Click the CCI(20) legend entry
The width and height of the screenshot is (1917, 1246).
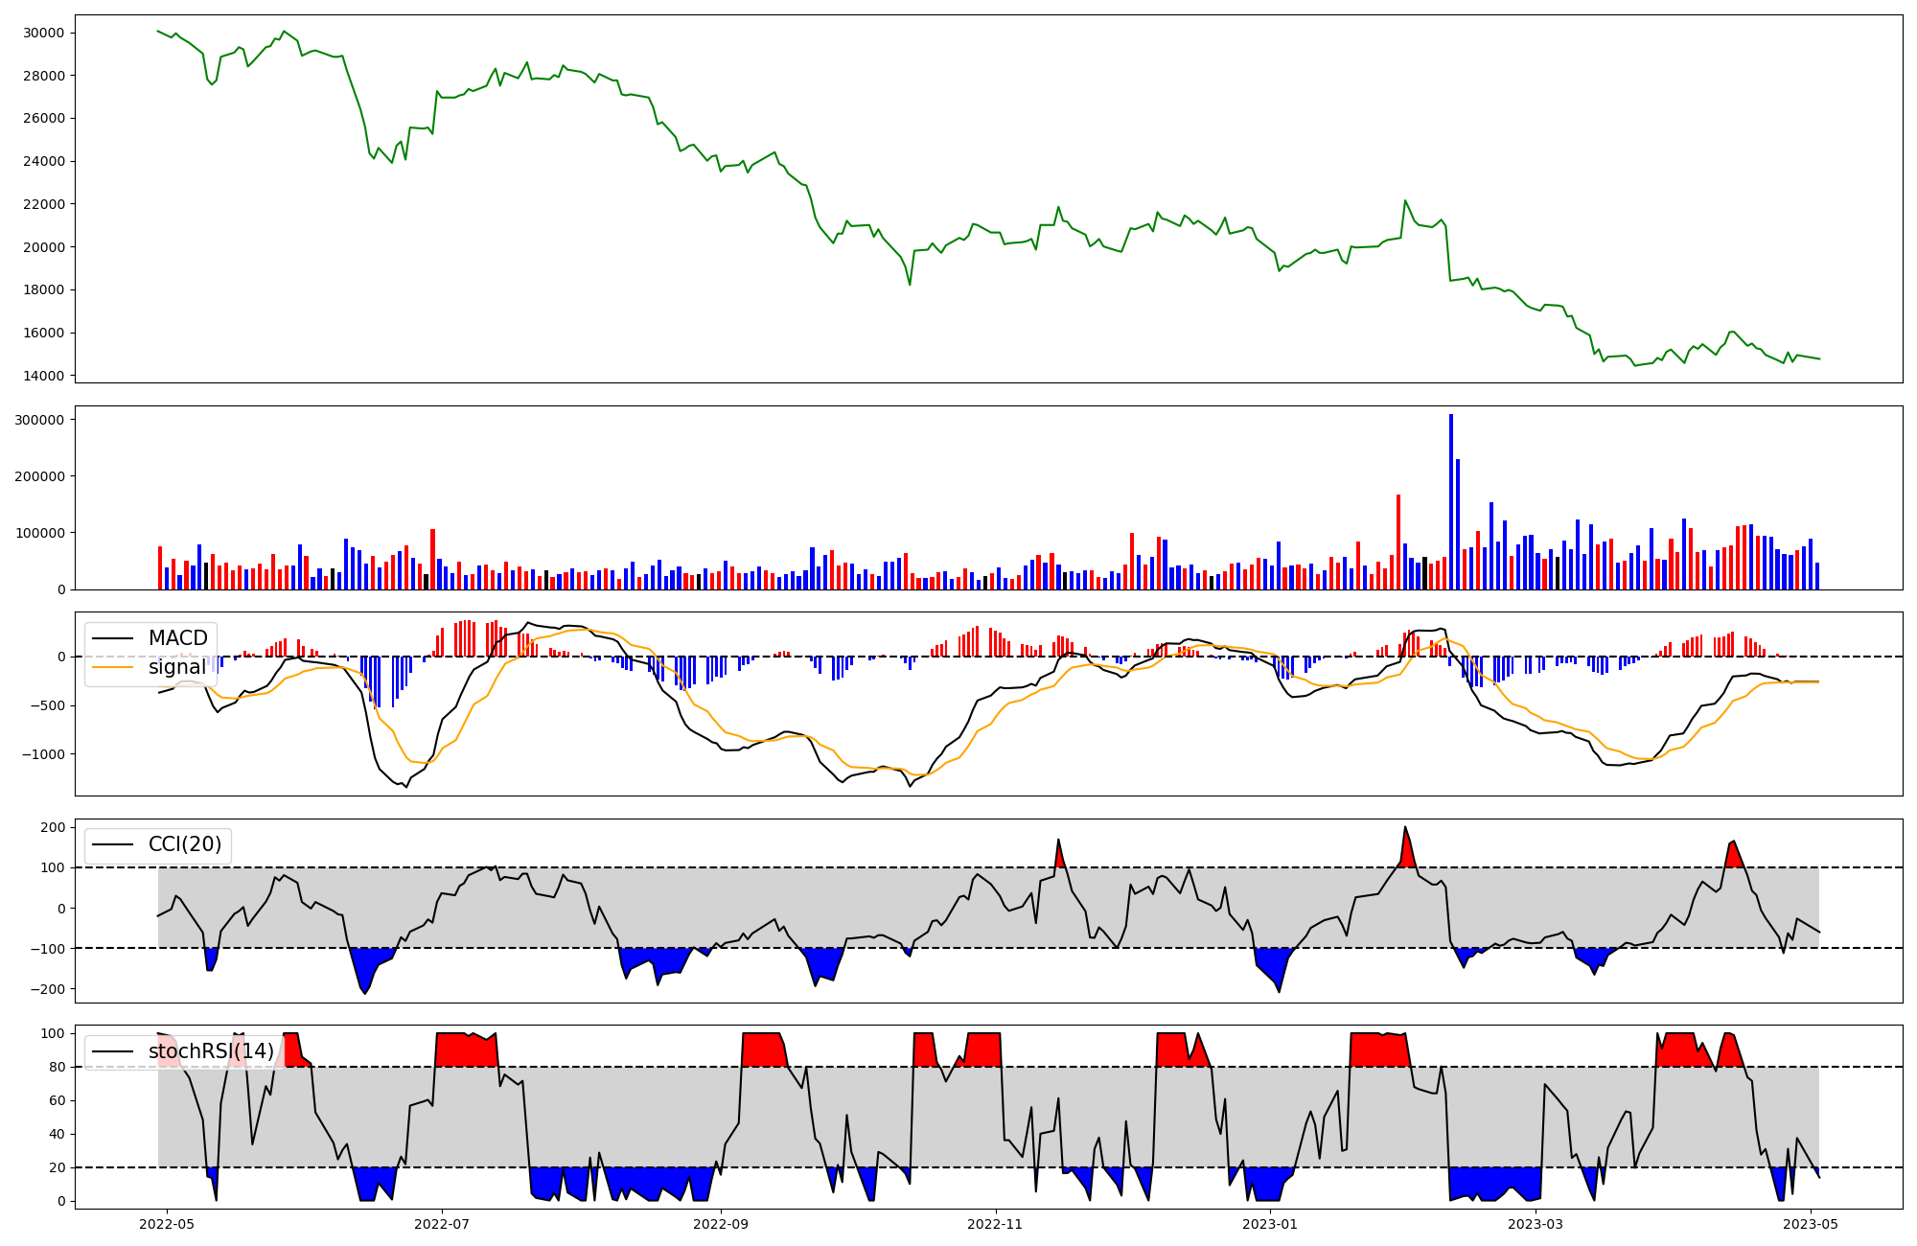[184, 844]
